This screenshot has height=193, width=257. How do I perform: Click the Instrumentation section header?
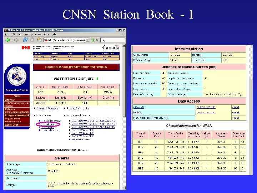click(x=189, y=49)
